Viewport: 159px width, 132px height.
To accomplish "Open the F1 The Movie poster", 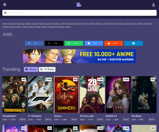I will [x=41, y=95].
